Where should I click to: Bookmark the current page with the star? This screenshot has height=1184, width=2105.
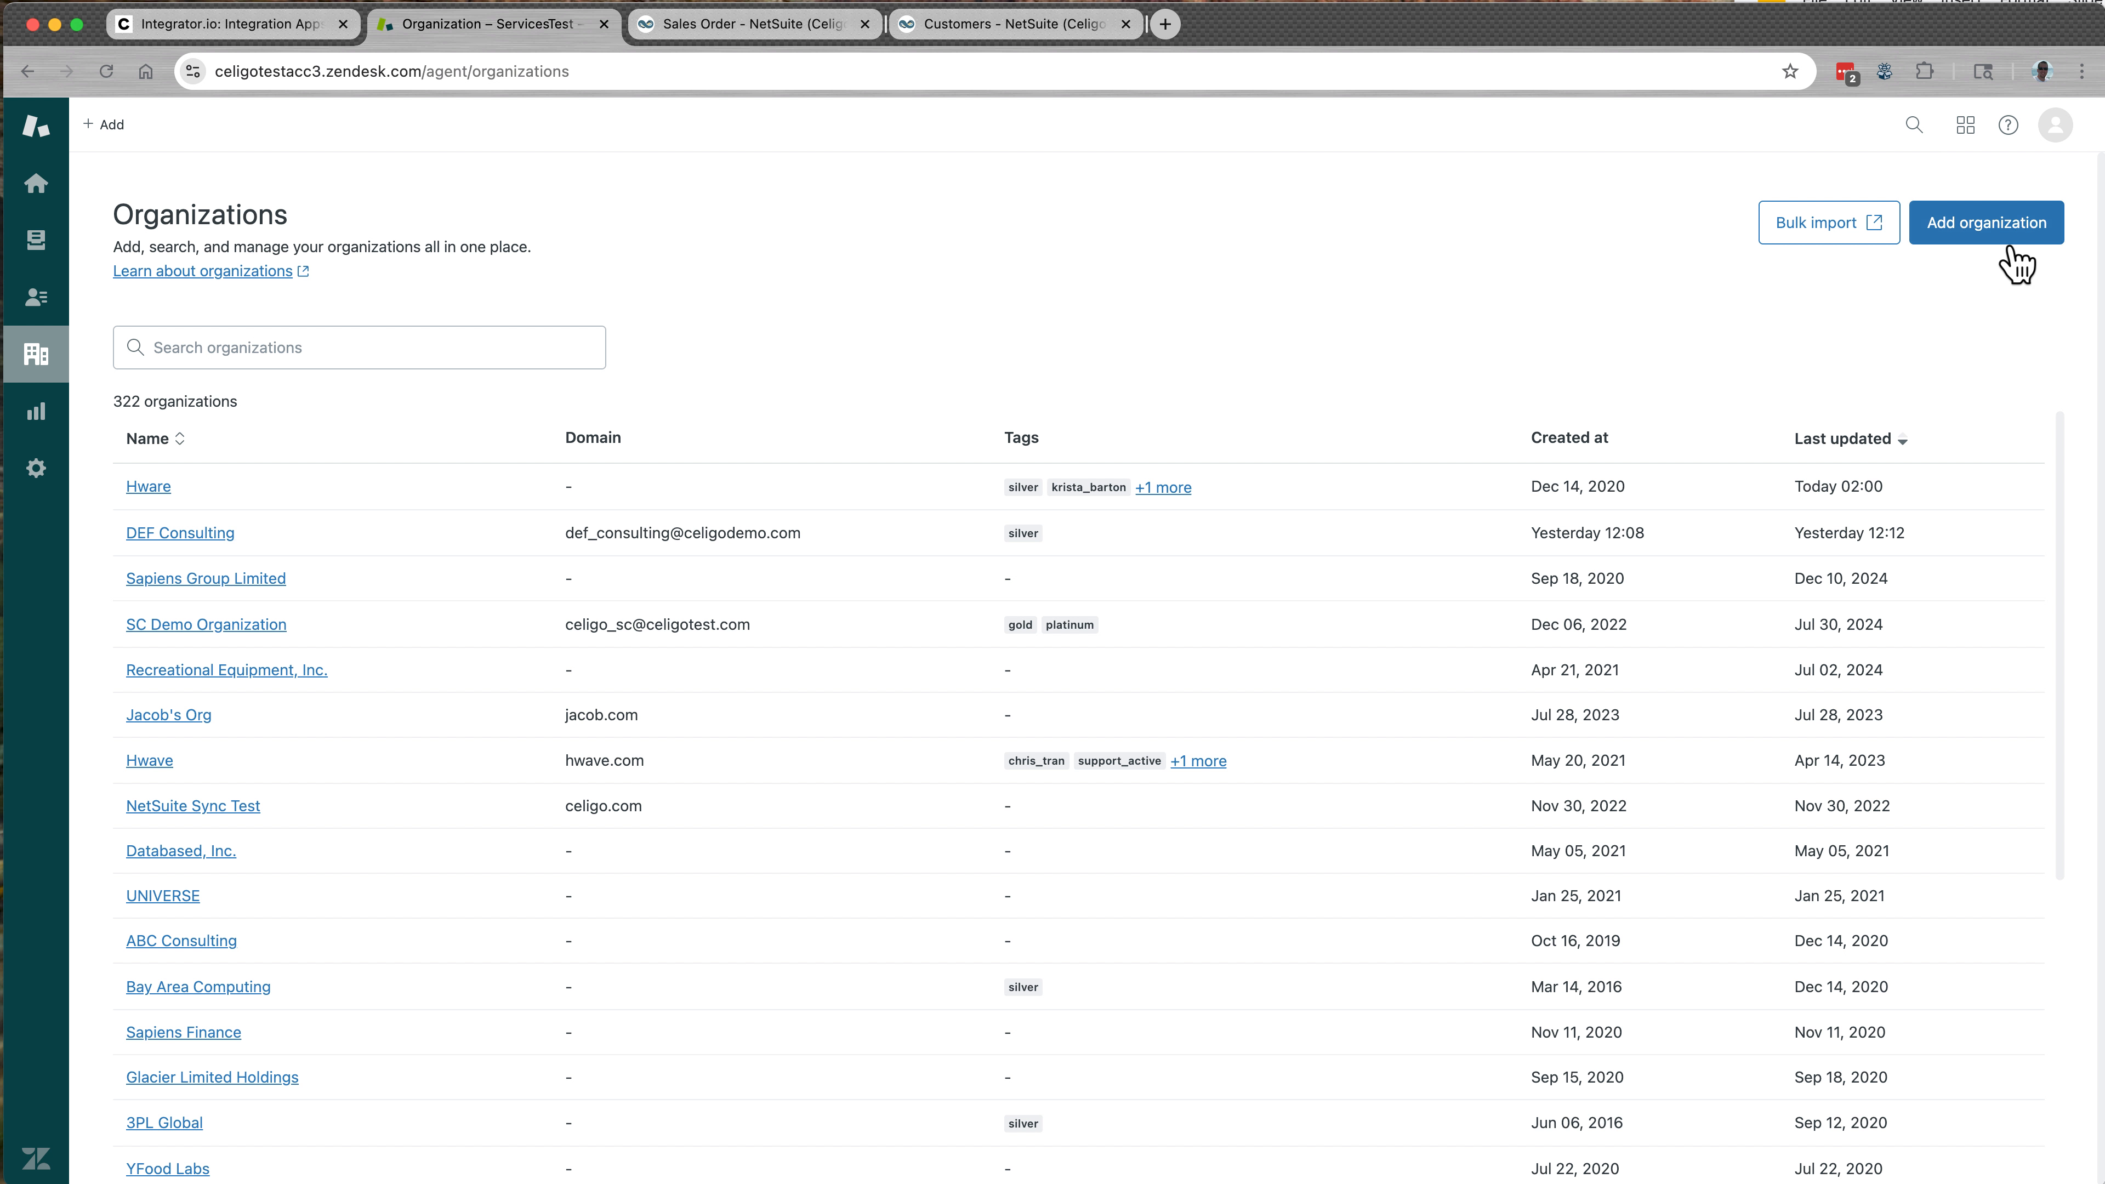1790,71
